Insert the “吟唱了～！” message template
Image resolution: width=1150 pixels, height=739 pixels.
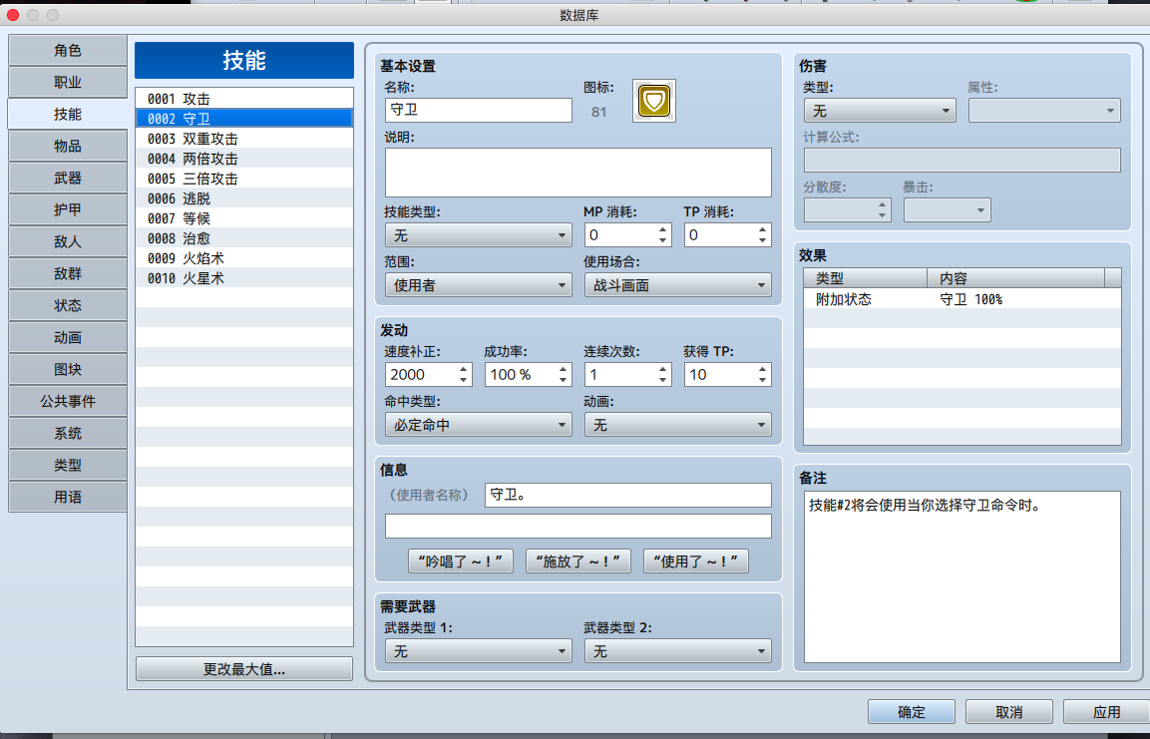tap(461, 561)
